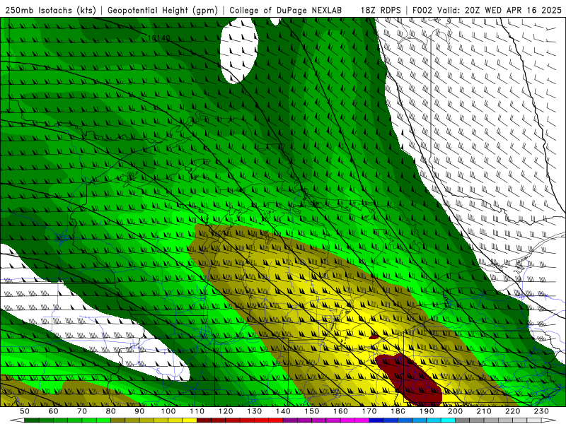Click the 50 kt legend label
This screenshot has width=566, height=424.
(x=25, y=411)
